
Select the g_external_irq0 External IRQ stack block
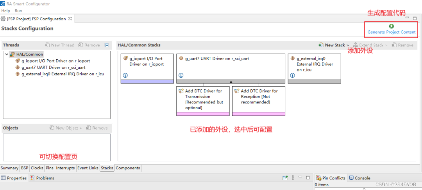click(x=314, y=69)
